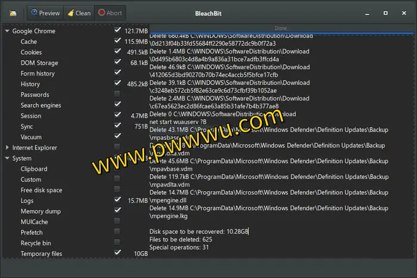Viewport: 417px width, 278px height.
Task: Select the Google Chrome tree item
Action: [34, 31]
